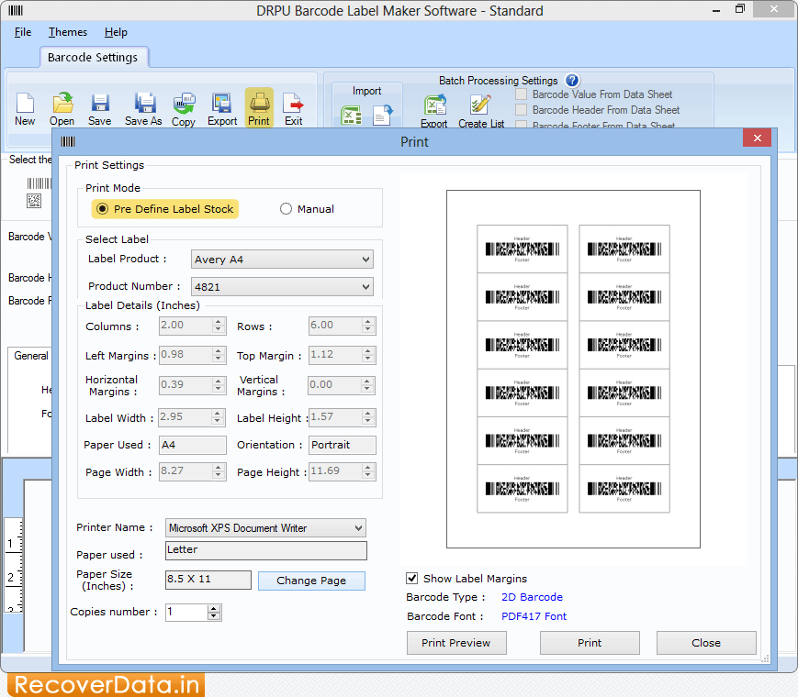Select Manual print mode
798x697 pixels.
(x=307, y=209)
